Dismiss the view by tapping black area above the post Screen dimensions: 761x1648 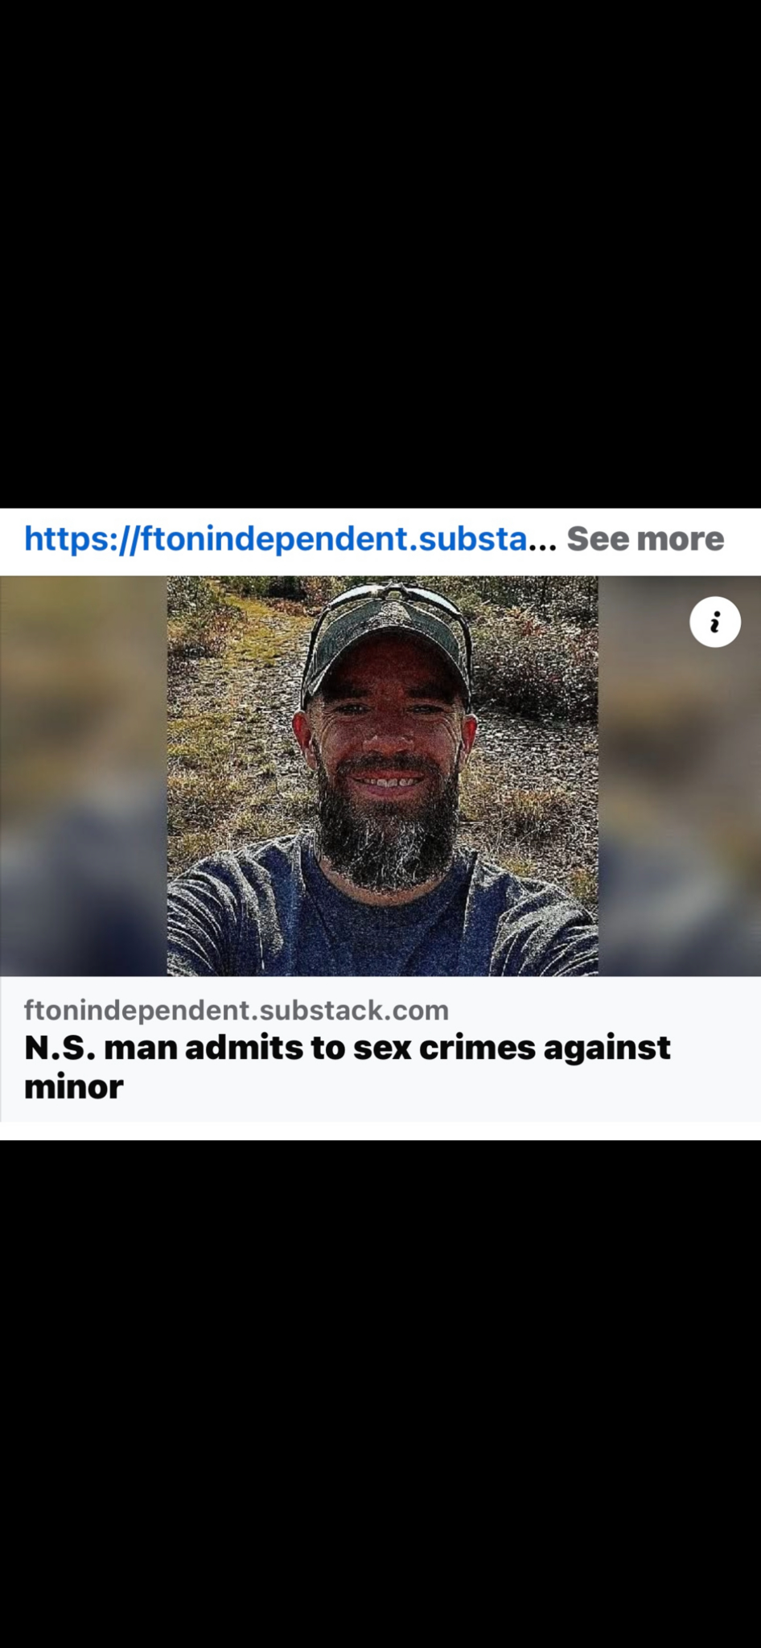pos(380,253)
